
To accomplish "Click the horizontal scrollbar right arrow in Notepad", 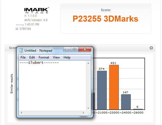I will pos(84,113).
